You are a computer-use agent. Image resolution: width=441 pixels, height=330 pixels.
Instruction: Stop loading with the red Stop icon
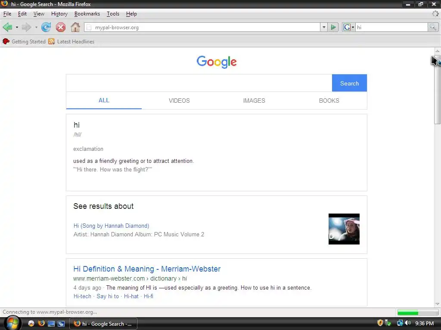[x=60, y=27]
